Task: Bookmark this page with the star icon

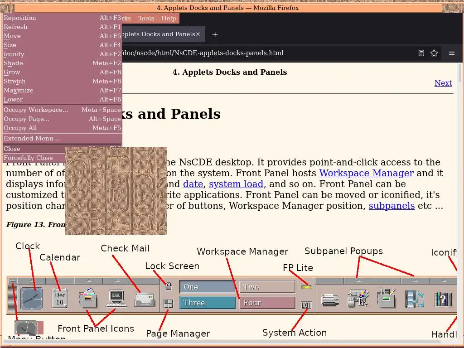Action: coord(434,53)
